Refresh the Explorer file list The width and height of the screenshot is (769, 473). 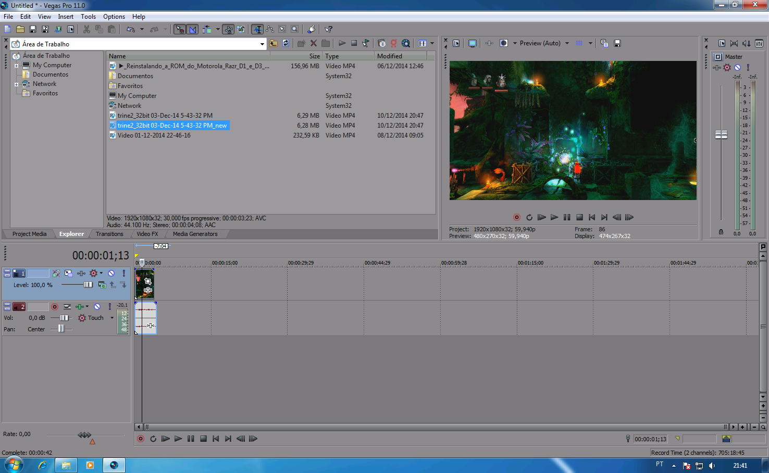pyautogui.click(x=286, y=43)
